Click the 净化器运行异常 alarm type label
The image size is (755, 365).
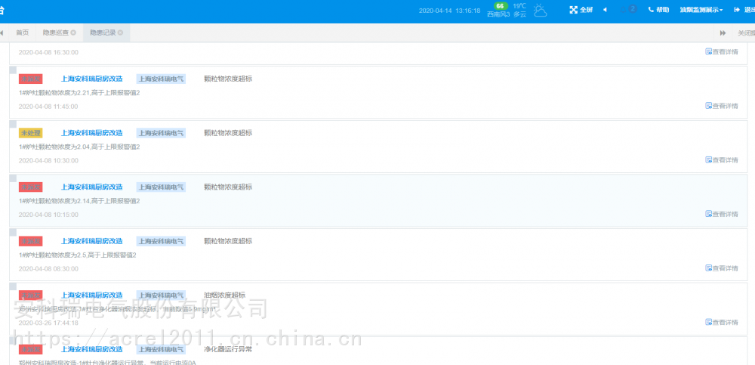[x=228, y=349]
